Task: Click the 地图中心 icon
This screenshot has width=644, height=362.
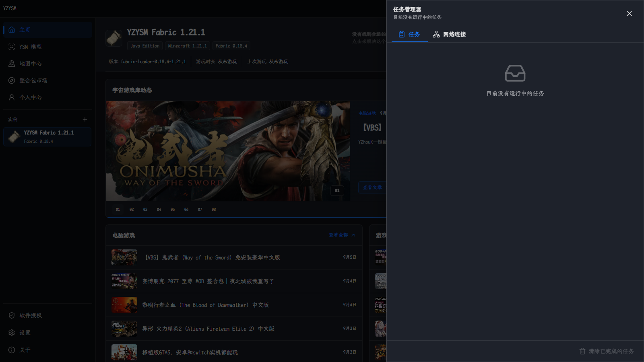Action: 12,64
